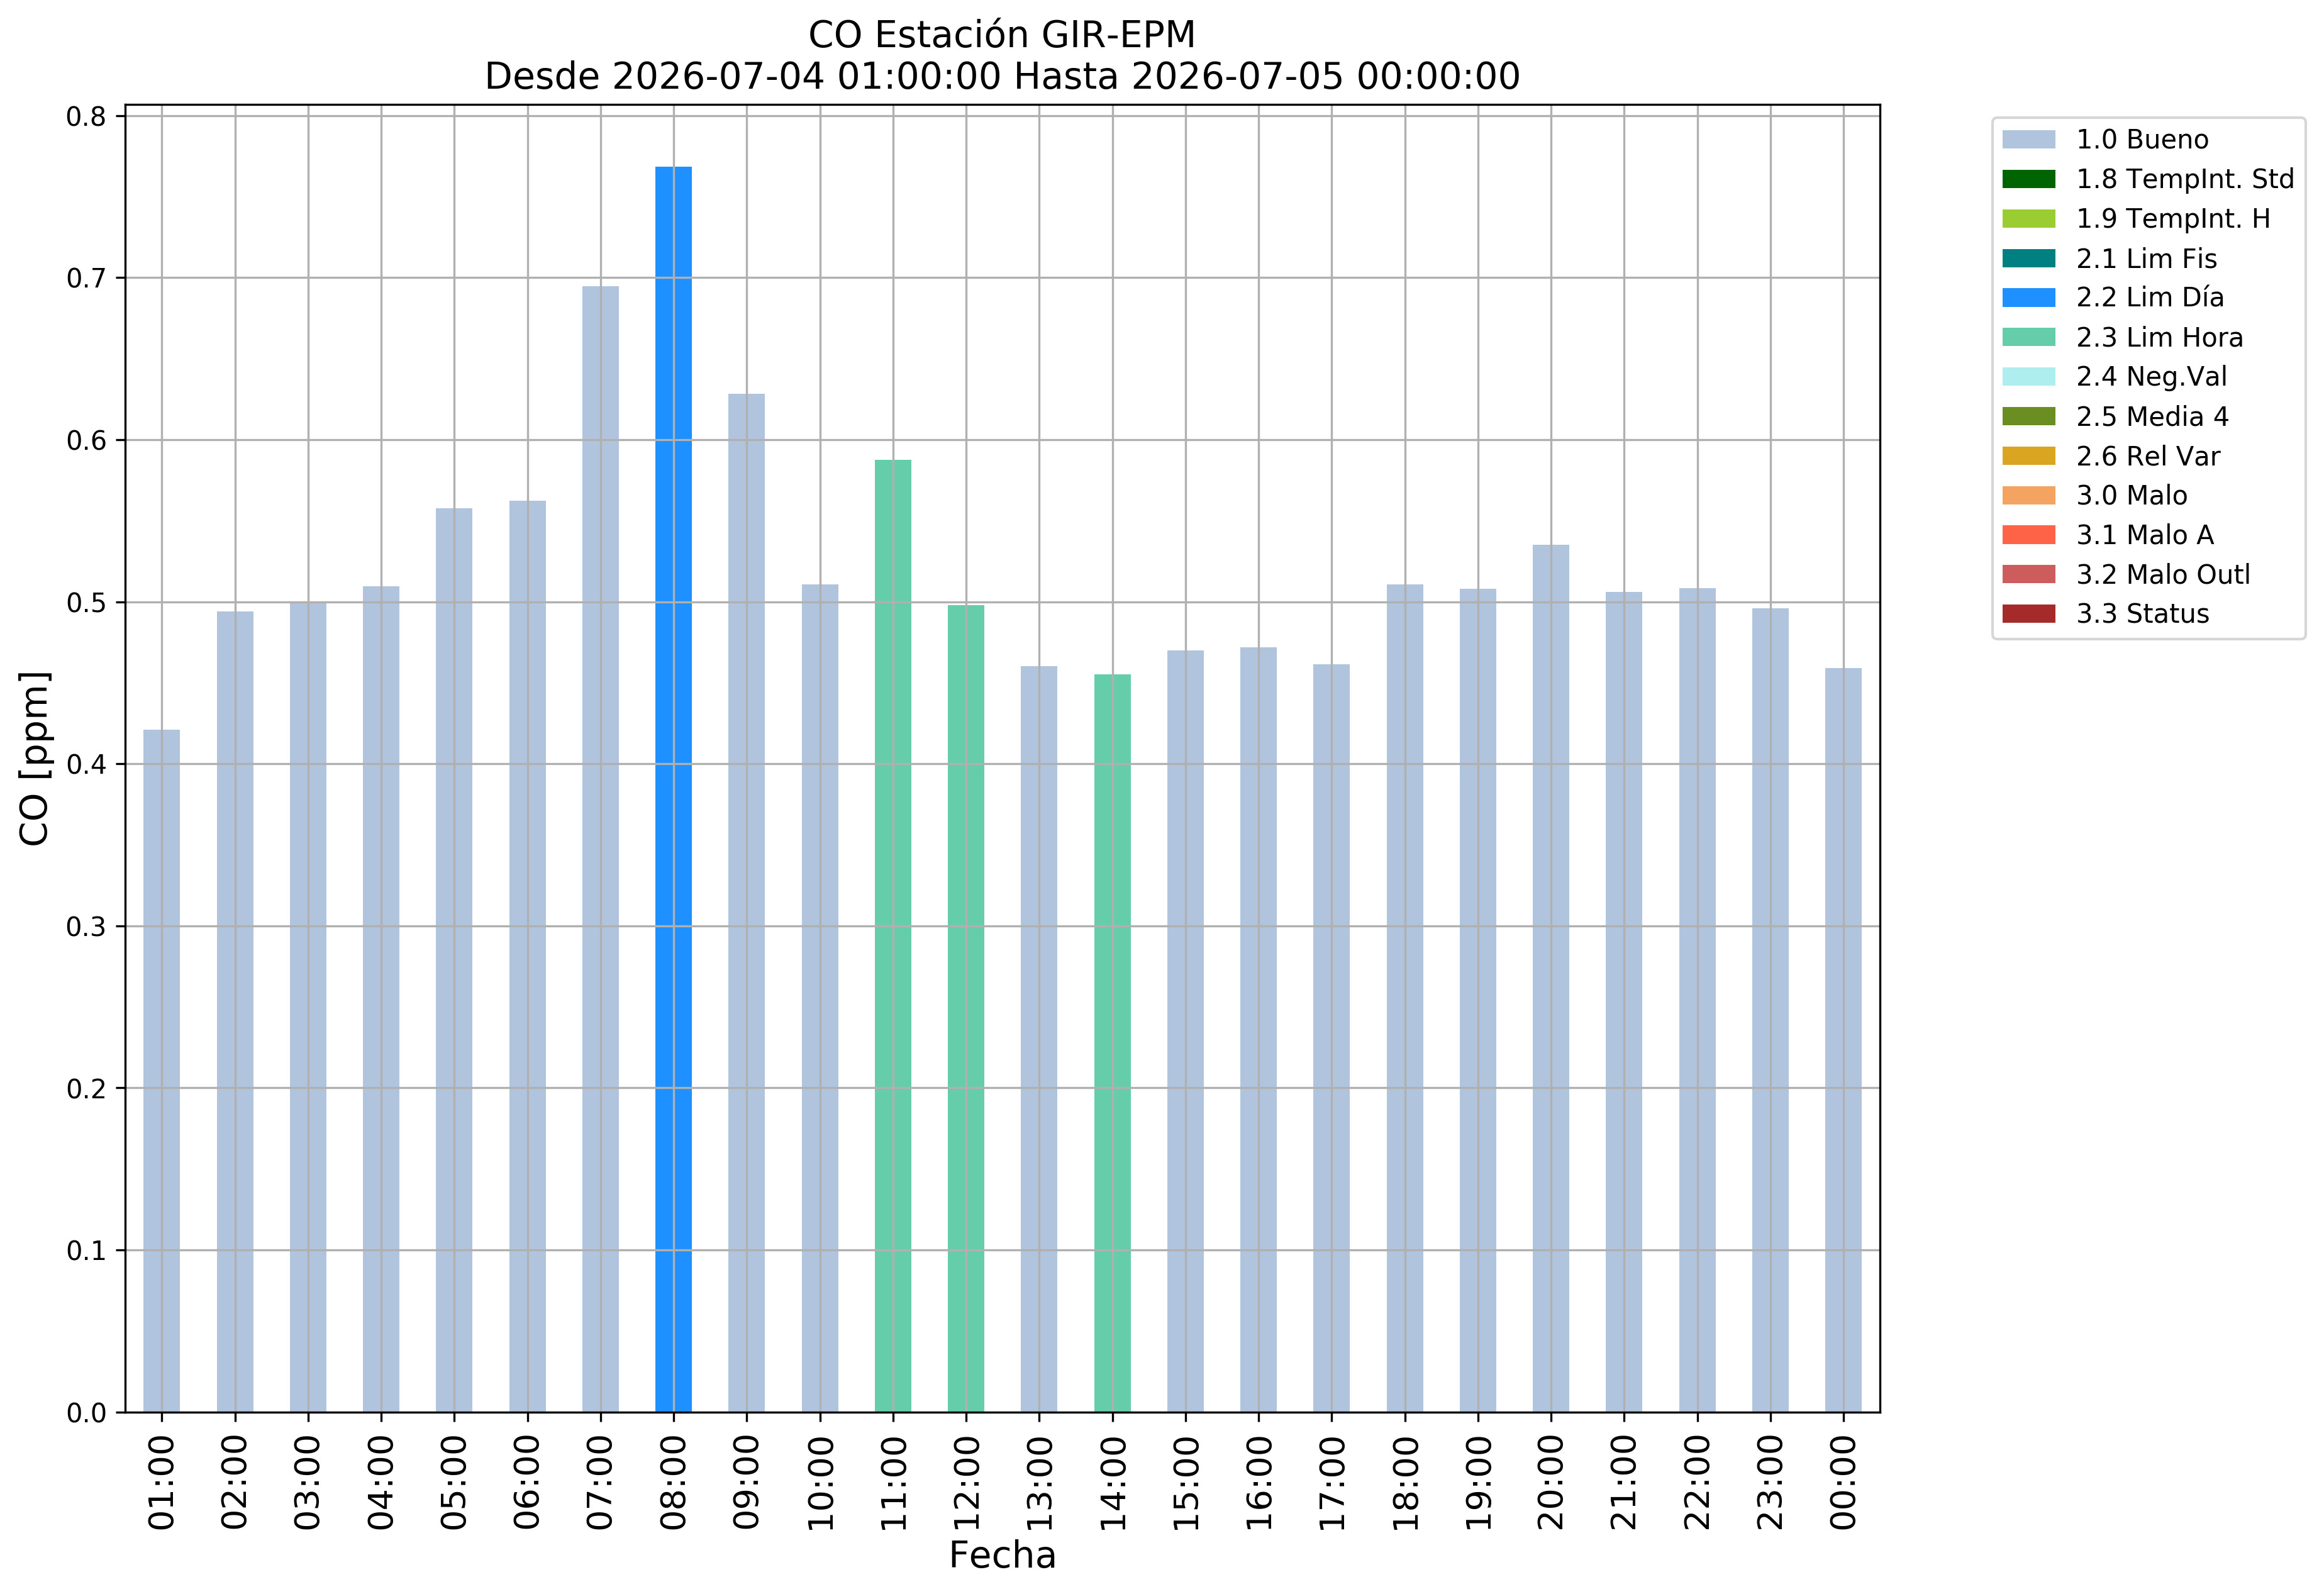2324x1594 pixels.
Task: Click the data bar at 21:00
Action: click(x=1624, y=1002)
